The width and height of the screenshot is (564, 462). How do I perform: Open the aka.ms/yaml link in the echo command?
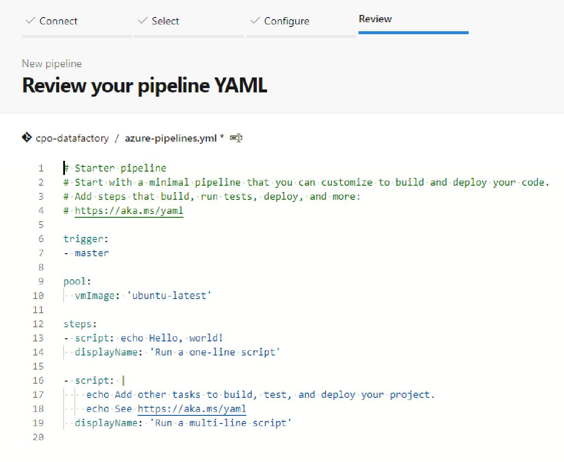[x=191, y=409]
